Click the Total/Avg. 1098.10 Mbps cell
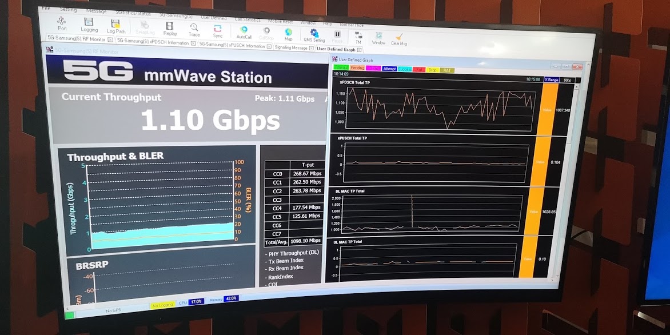 pyautogui.click(x=305, y=241)
